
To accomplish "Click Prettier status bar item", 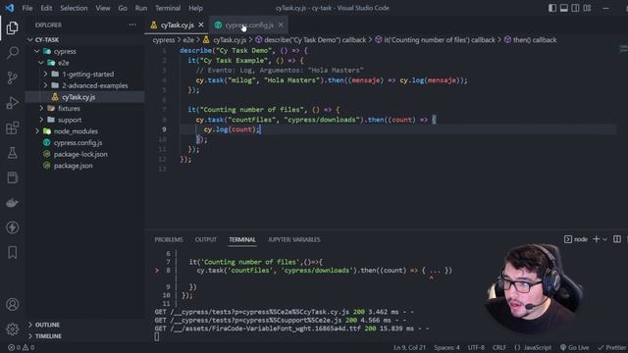I will 612,347.
